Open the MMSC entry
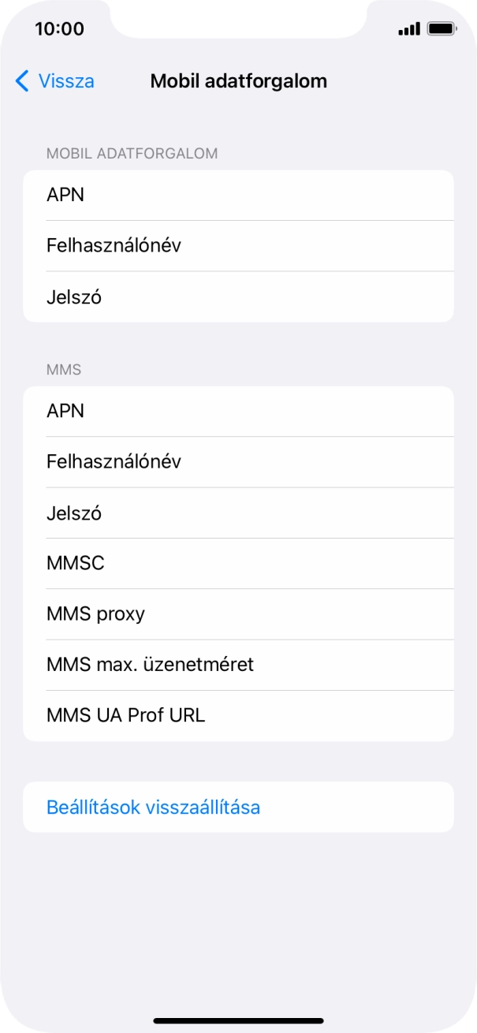Image resolution: width=477 pixels, height=1033 pixels. click(238, 563)
